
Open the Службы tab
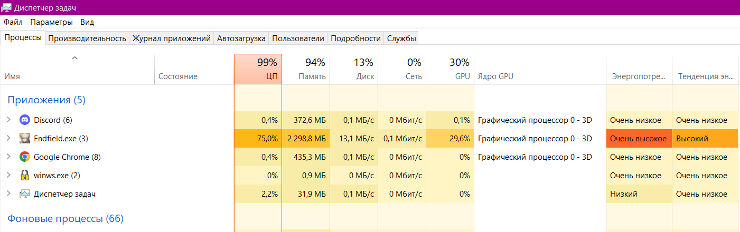pos(401,38)
